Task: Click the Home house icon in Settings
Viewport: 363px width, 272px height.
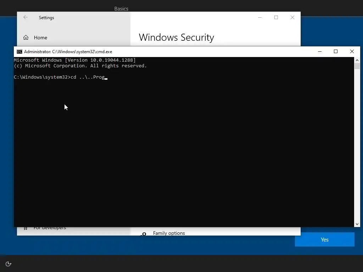Action: pyautogui.click(x=26, y=38)
